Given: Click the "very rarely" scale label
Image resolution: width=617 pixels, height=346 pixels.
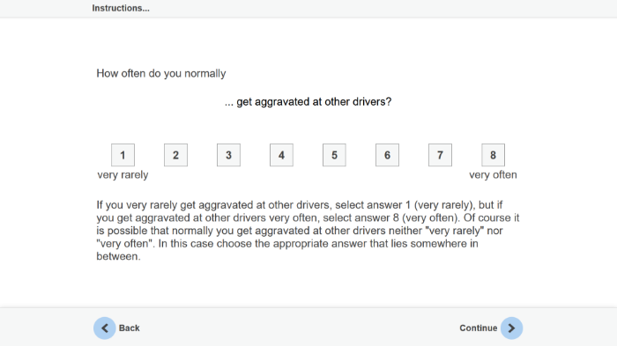Looking at the screenshot, I should [123, 175].
